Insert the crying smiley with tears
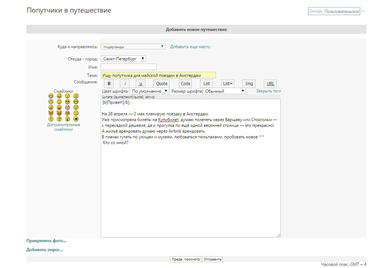Screen dimensions: 380x268 [x=76, y=107]
